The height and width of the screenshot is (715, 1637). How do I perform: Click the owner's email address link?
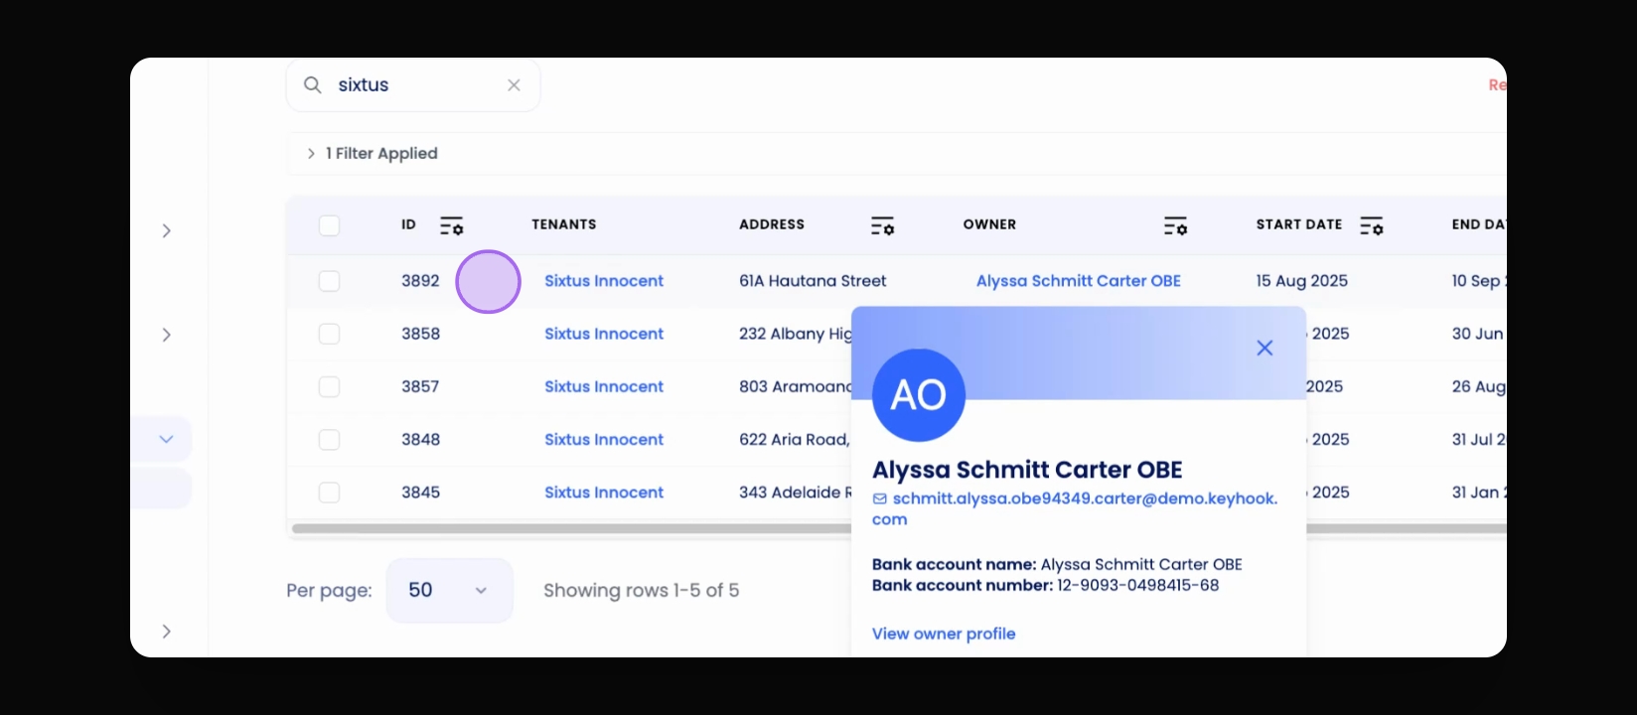point(1075,508)
